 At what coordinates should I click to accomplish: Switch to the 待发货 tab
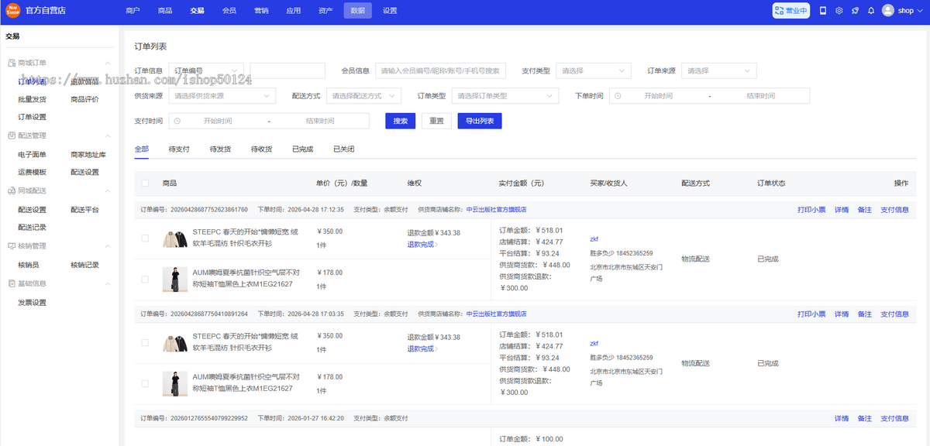point(220,149)
